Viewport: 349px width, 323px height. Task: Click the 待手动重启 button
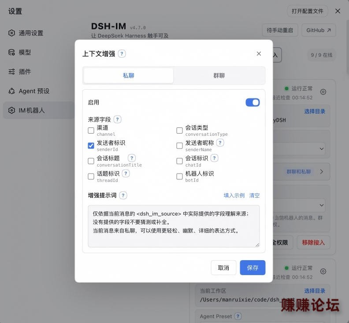click(x=280, y=30)
